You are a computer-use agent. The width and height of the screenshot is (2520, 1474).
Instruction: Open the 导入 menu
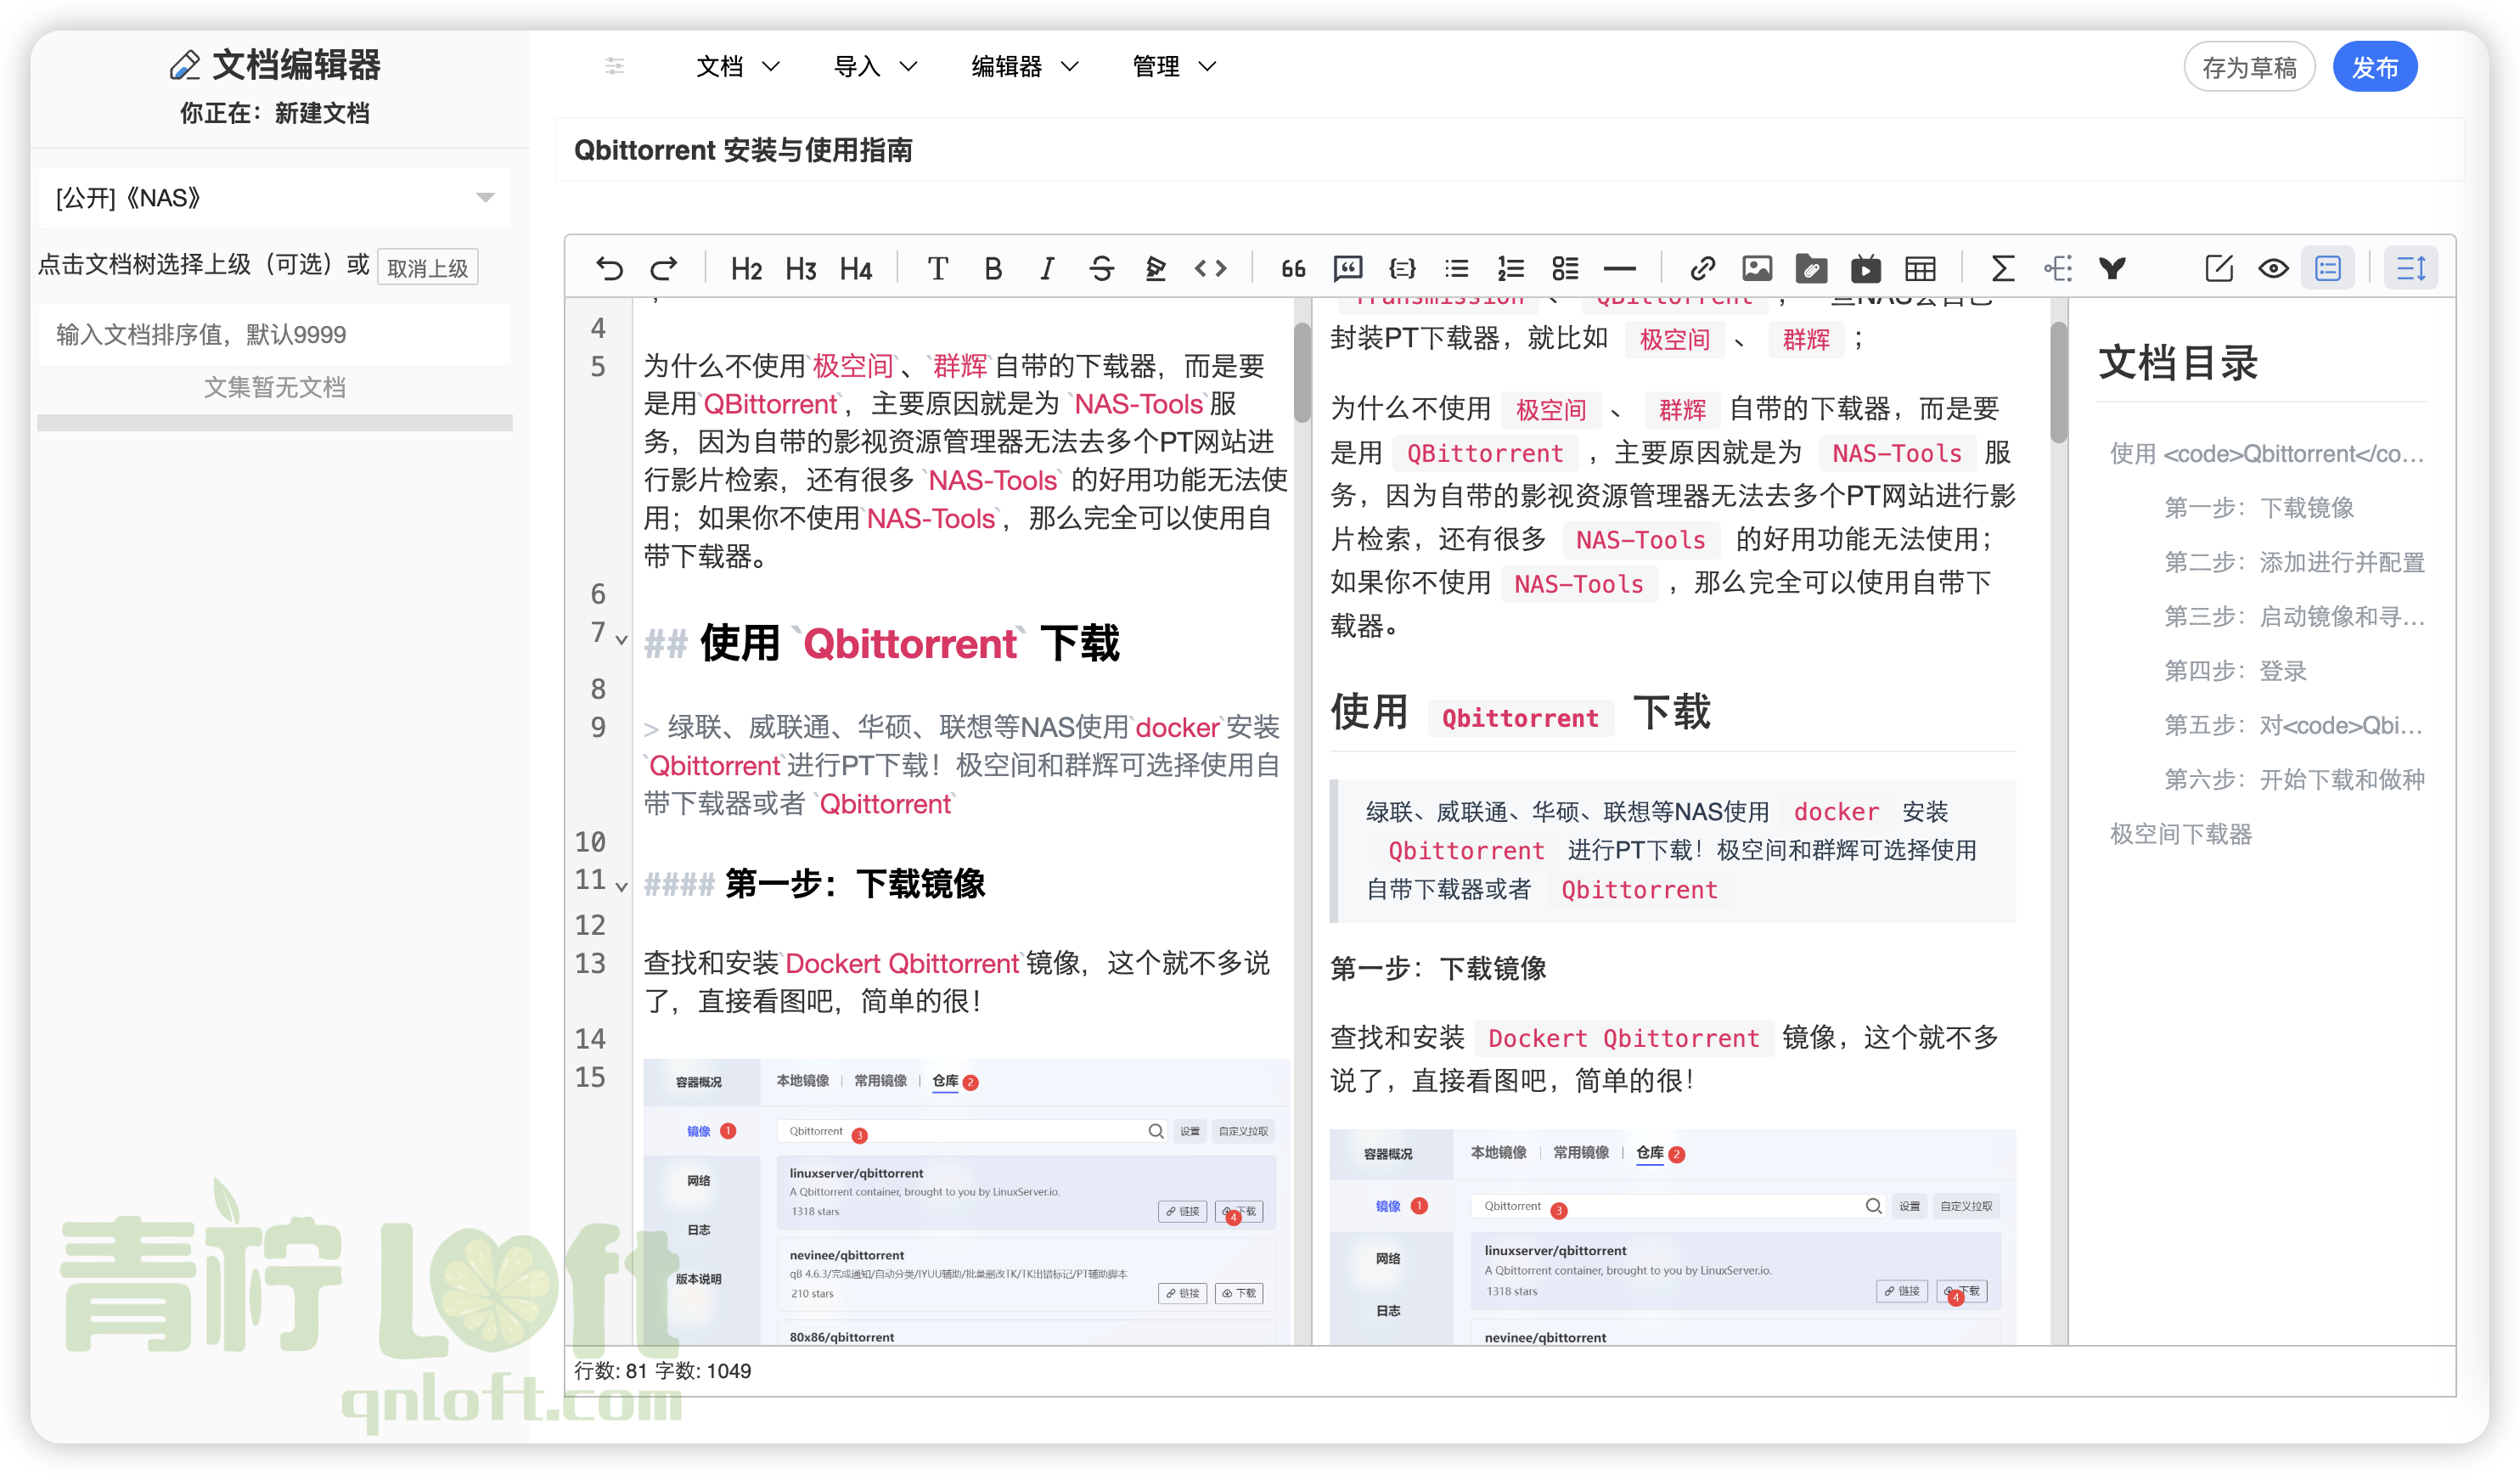875,66
